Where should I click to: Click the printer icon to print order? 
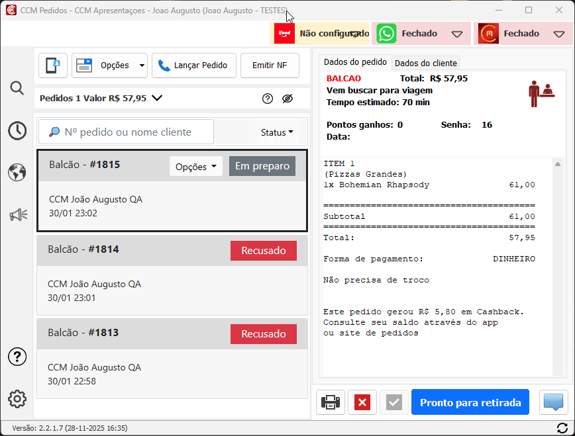point(331,402)
